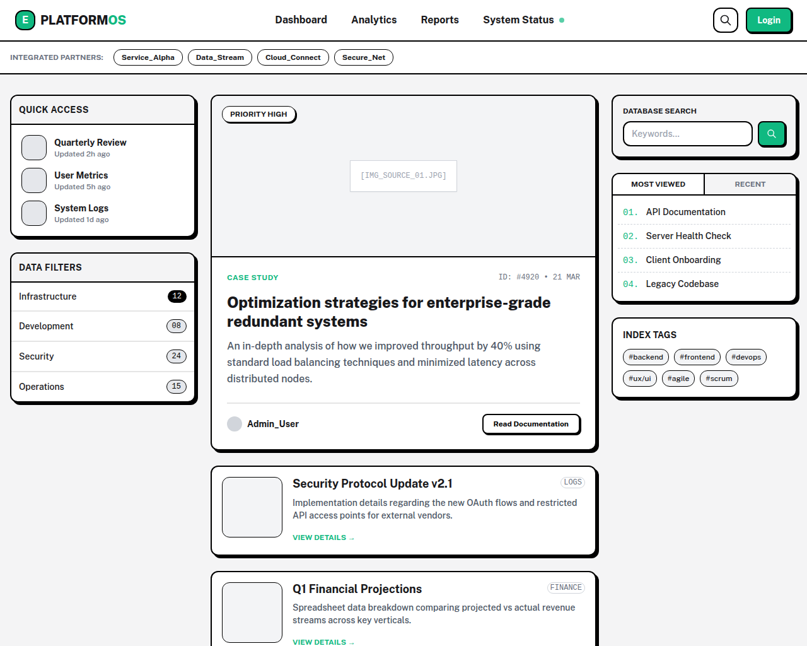Click the Admin_User avatar
The image size is (807, 646).
coord(235,424)
